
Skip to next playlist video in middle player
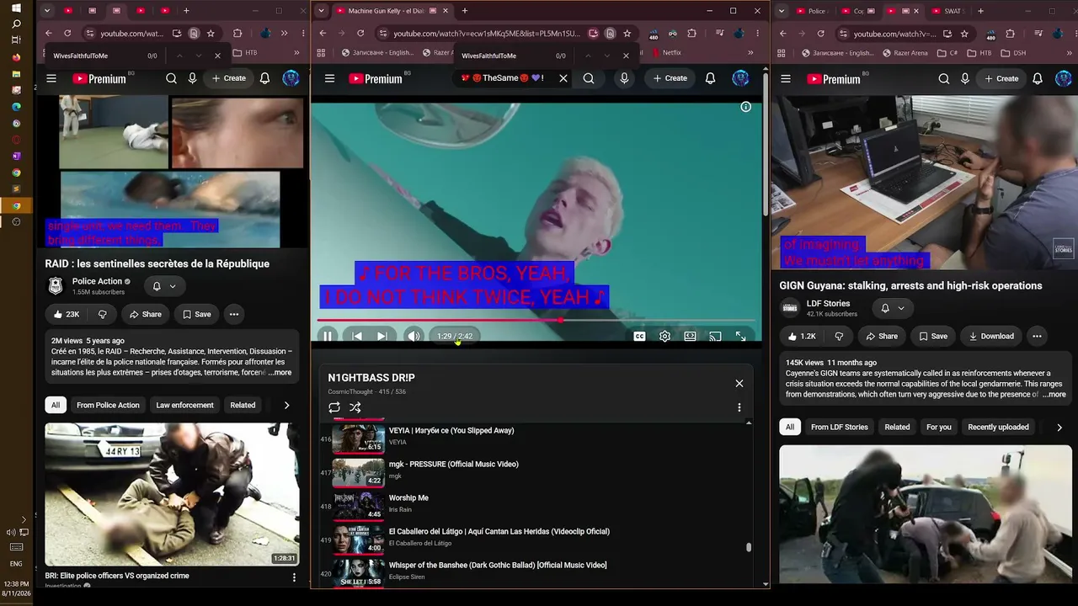[x=382, y=336]
